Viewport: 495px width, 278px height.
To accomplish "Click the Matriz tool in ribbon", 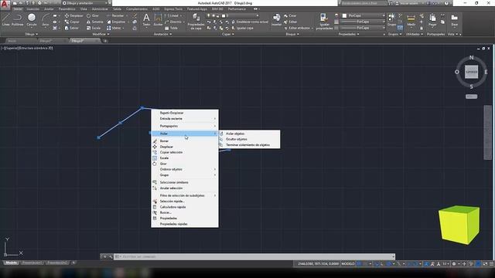I will (x=114, y=28).
